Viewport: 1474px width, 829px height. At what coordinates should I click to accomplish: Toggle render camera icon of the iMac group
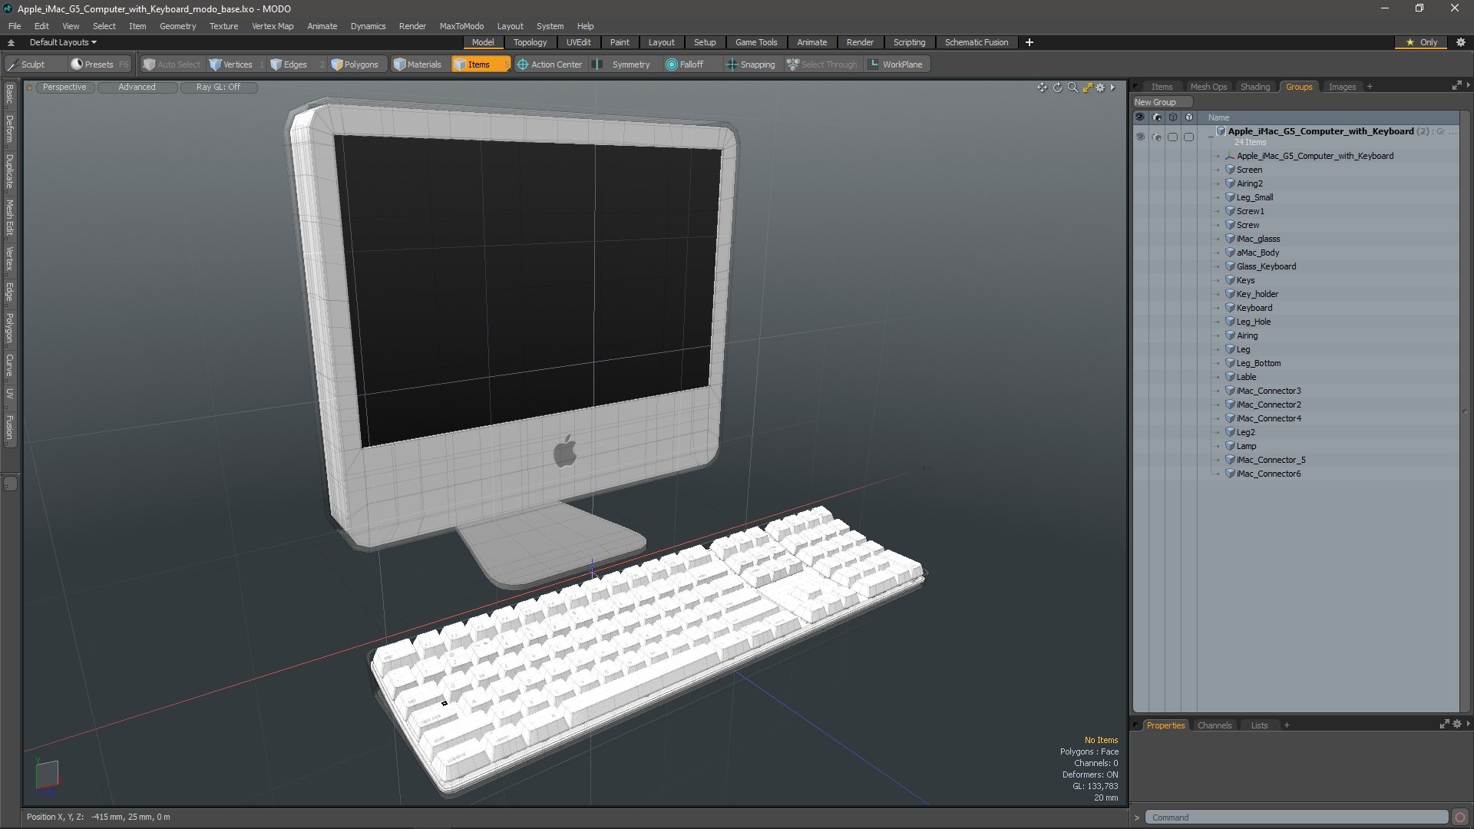pyautogui.click(x=1157, y=137)
